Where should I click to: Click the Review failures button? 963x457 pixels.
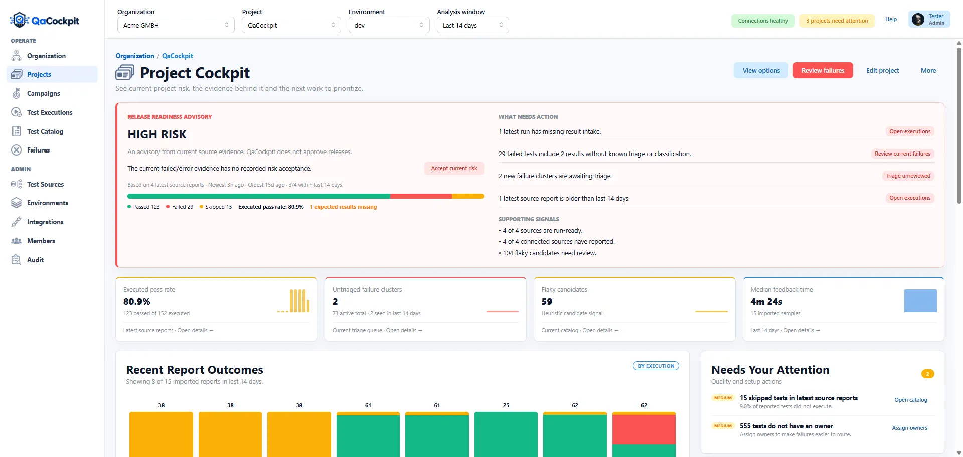click(823, 70)
